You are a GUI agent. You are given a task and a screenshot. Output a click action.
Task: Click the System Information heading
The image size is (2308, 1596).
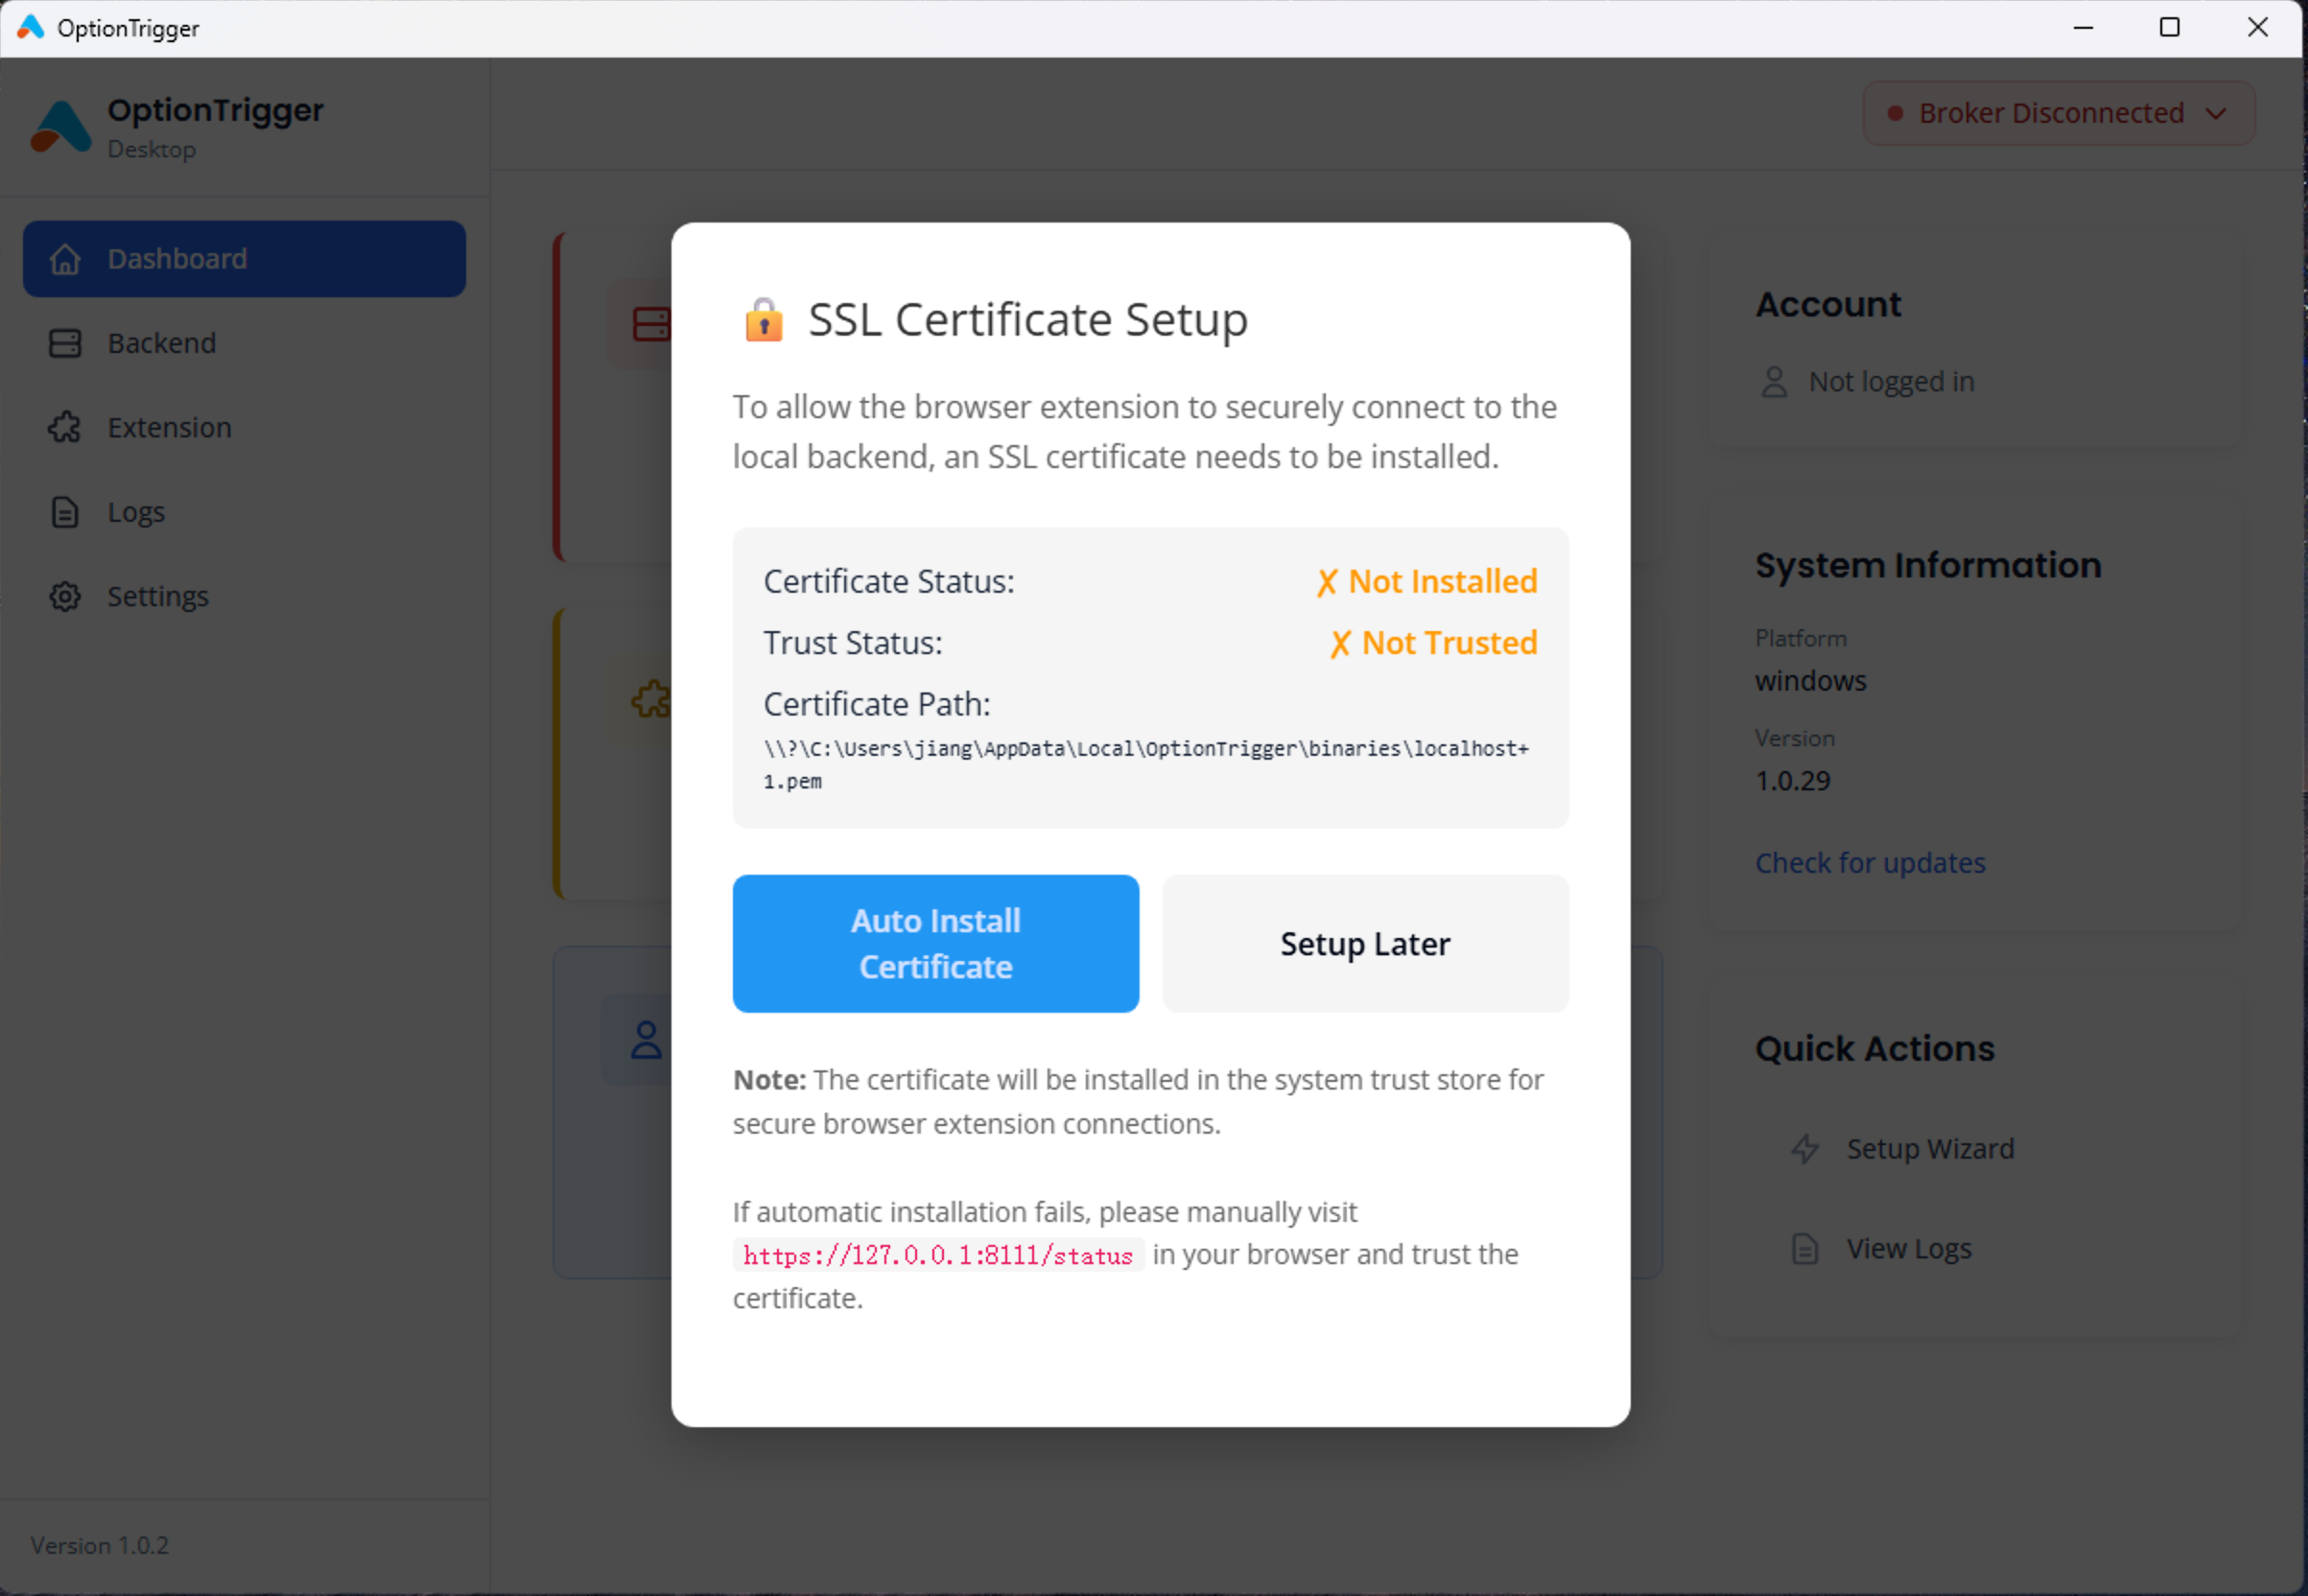(x=1928, y=565)
